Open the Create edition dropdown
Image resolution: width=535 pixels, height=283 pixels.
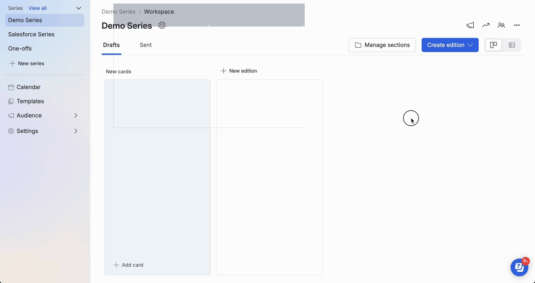coord(450,45)
